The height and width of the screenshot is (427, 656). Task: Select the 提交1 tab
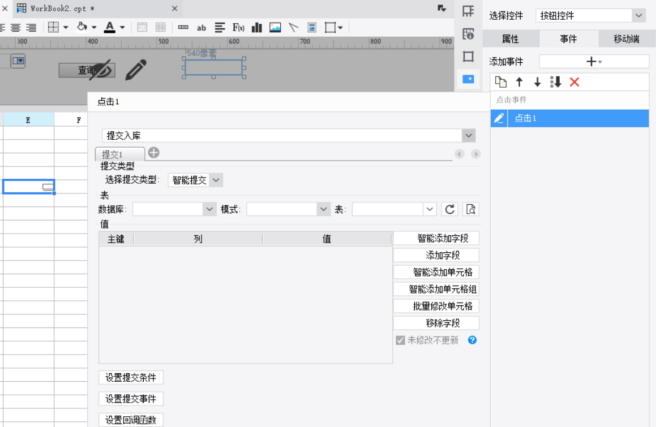pyautogui.click(x=120, y=154)
